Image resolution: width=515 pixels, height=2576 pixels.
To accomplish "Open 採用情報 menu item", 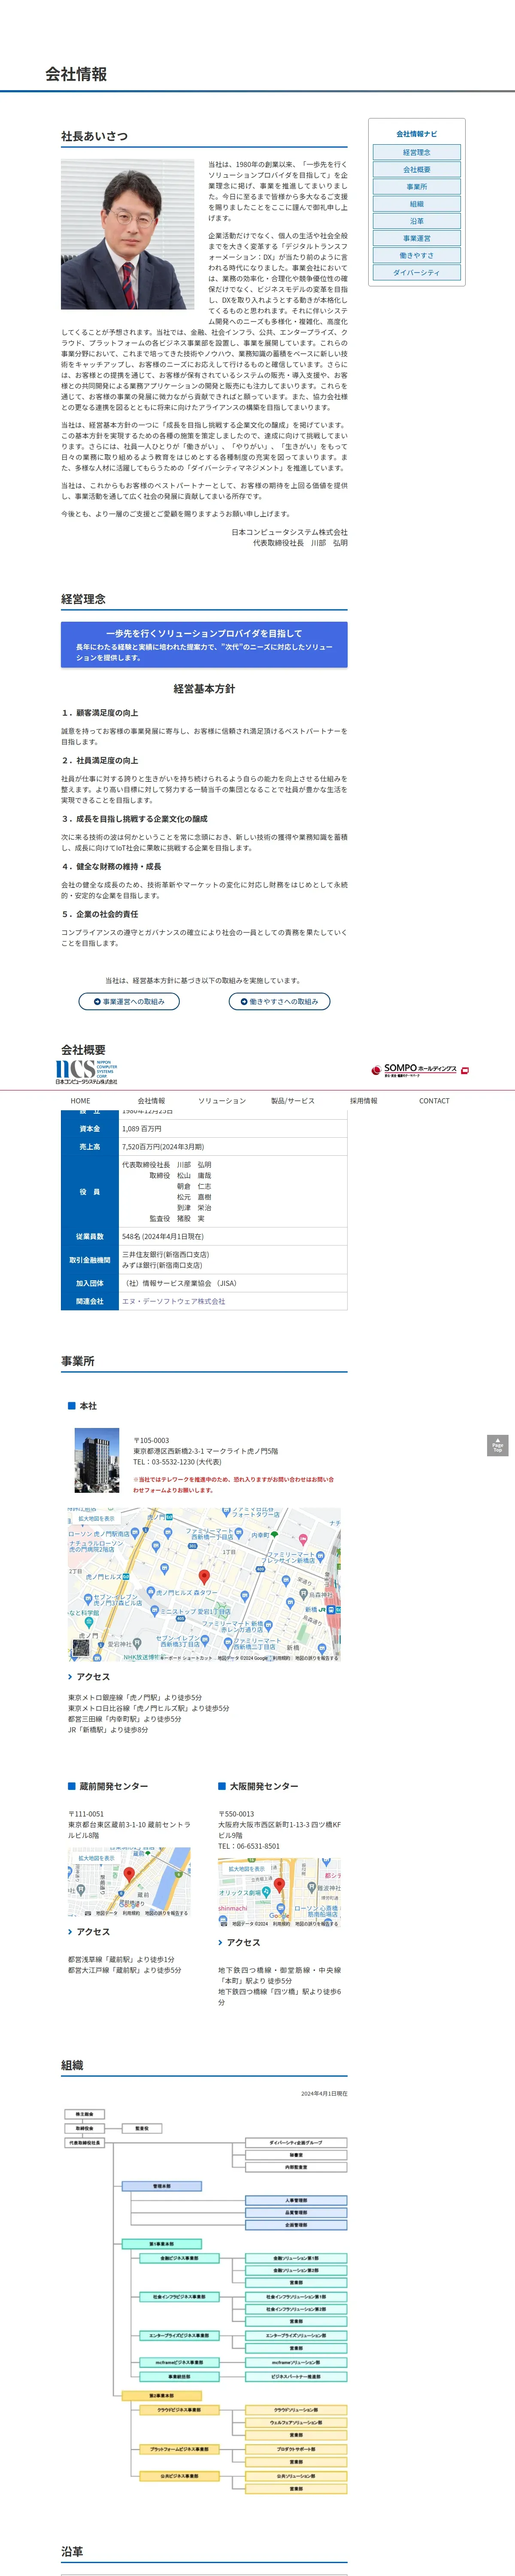I will click(x=364, y=1100).
